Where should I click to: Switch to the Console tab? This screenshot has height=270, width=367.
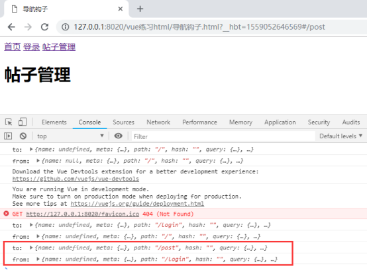click(x=89, y=122)
